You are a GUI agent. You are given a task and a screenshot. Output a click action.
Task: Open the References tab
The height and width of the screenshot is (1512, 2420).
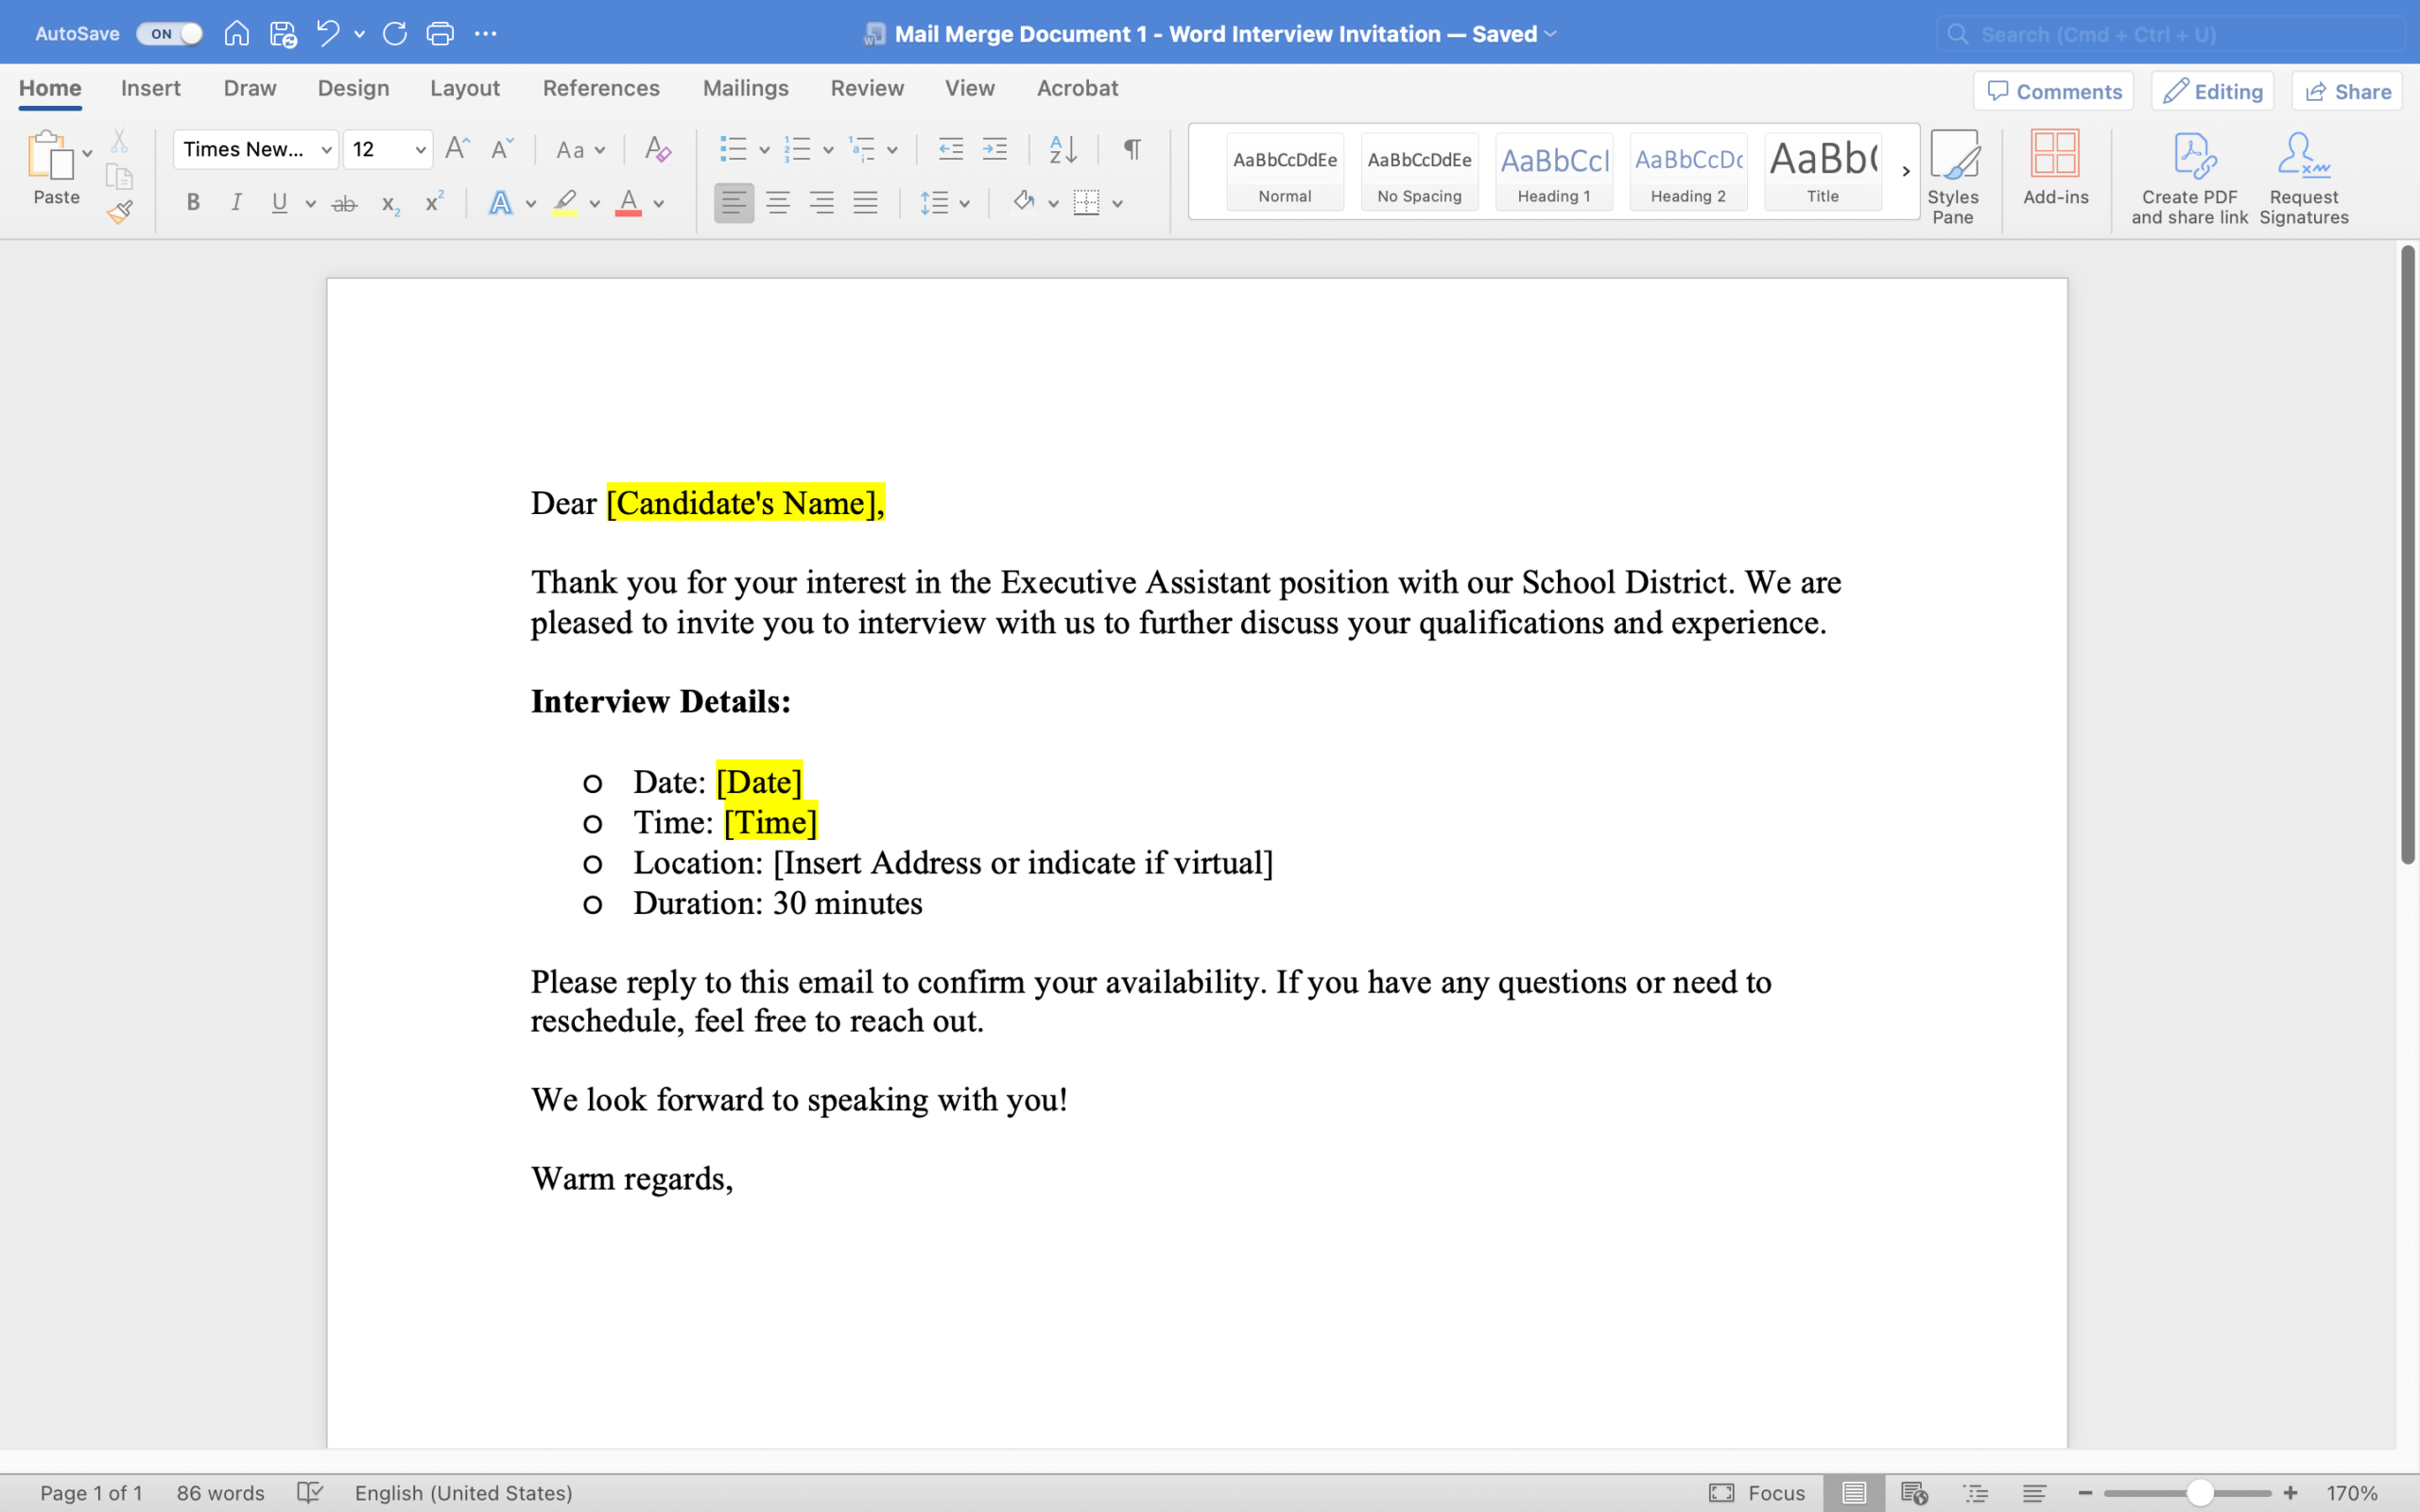(600, 88)
